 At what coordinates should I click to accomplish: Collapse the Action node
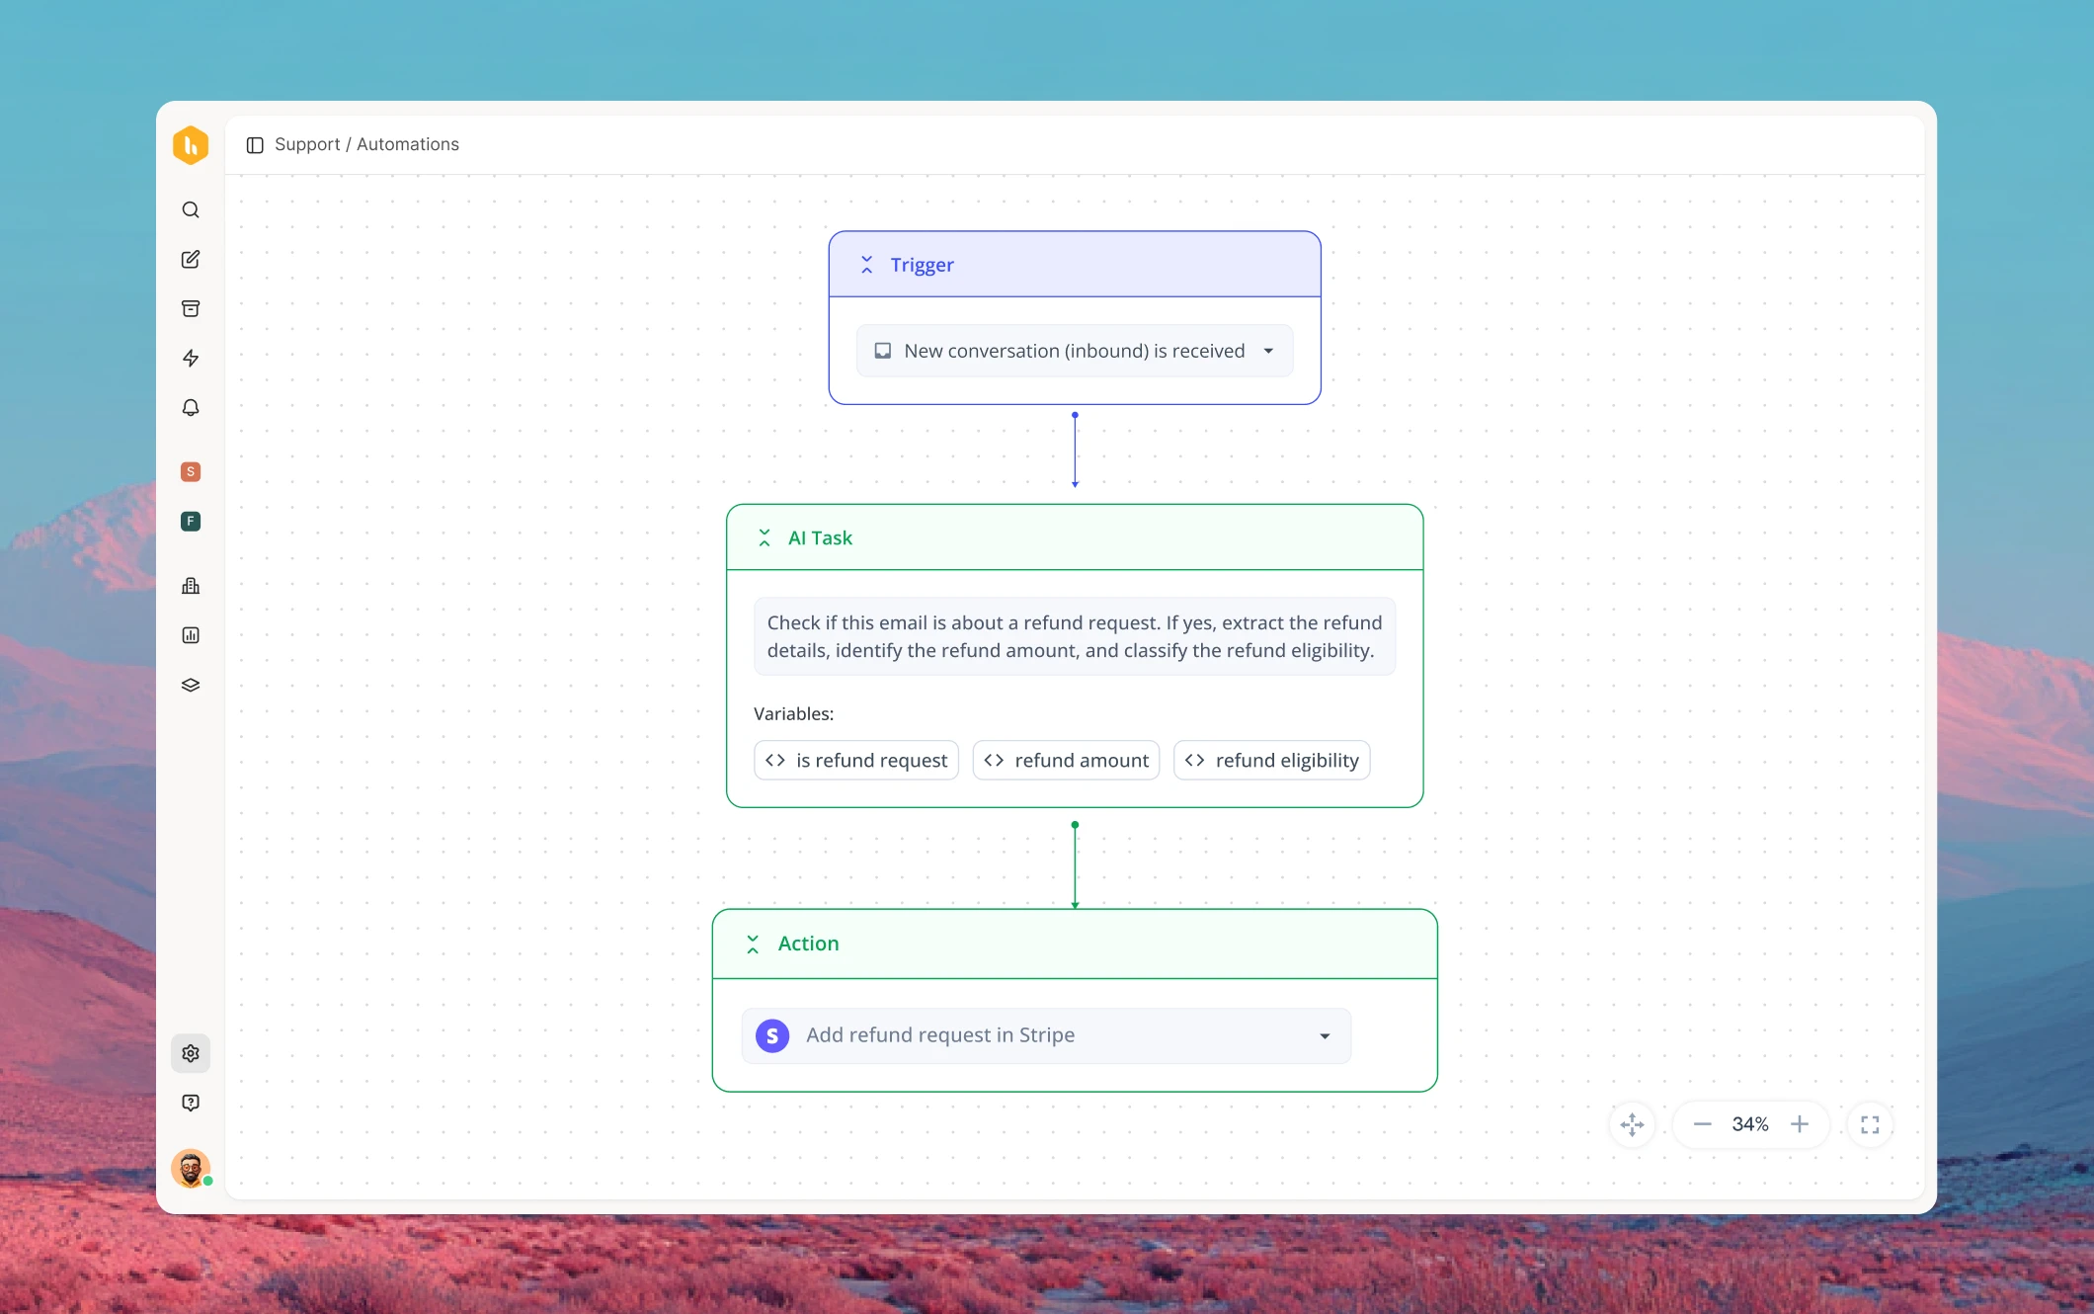pyautogui.click(x=753, y=944)
